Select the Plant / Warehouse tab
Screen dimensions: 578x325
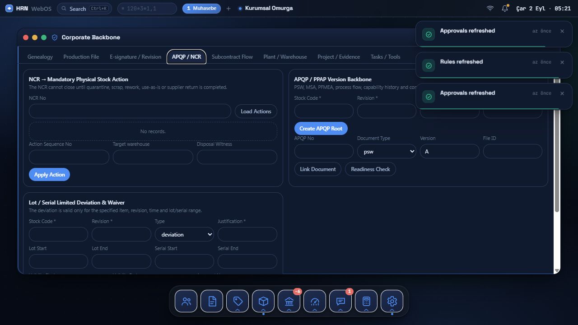285,57
